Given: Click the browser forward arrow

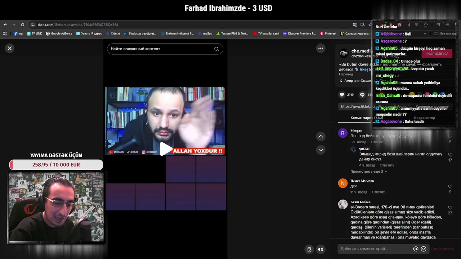Looking at the screenshot, I should click(14, 25).
